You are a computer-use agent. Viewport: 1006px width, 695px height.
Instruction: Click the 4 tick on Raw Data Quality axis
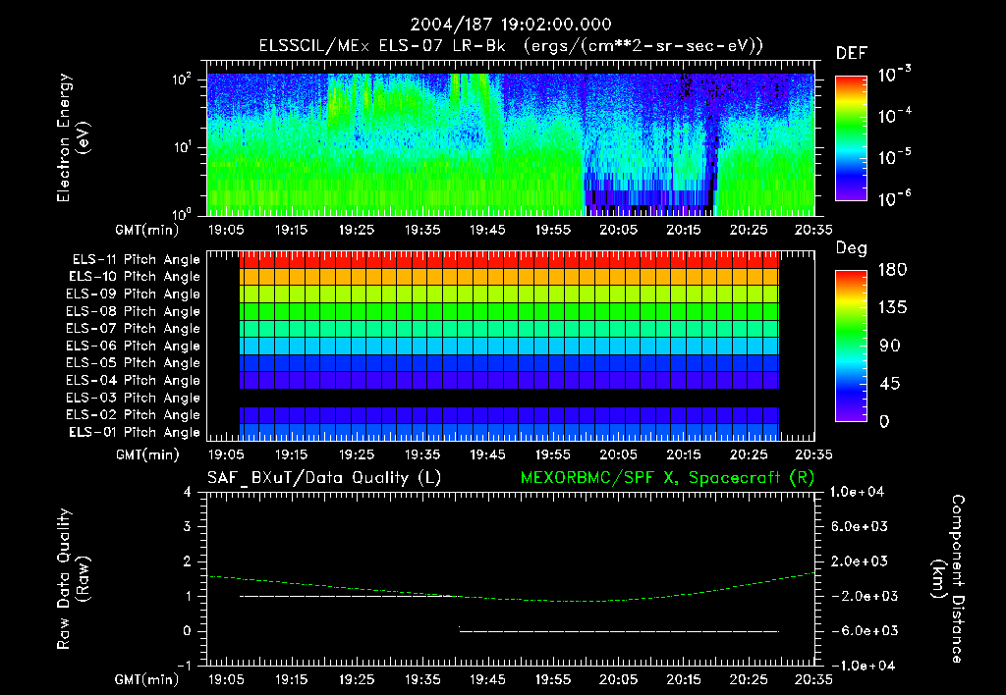[188, 492]
